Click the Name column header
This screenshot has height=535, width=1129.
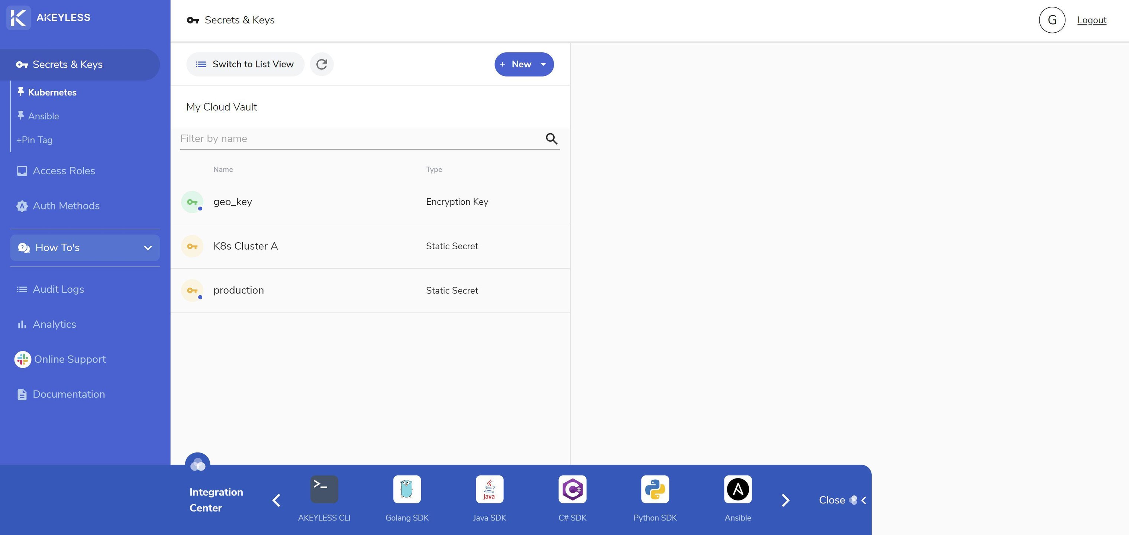click(223, 169)
